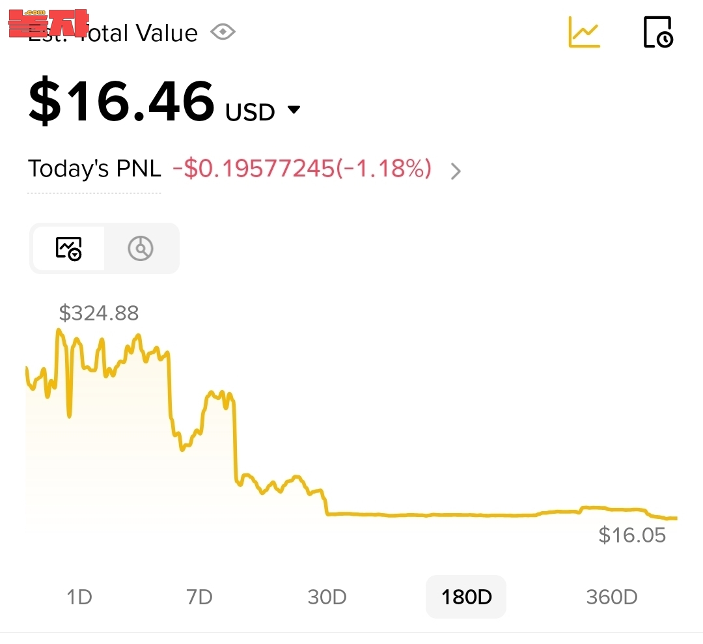This screenshot has width=703, height=644.
Task: Switch to the asset trend chart view
Action: 68,248
